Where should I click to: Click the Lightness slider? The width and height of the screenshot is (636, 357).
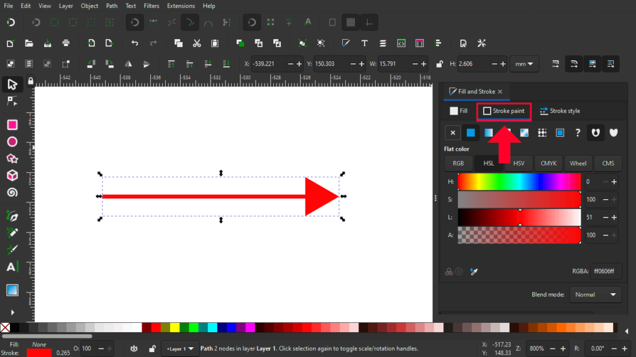click(x=519, y=218)
